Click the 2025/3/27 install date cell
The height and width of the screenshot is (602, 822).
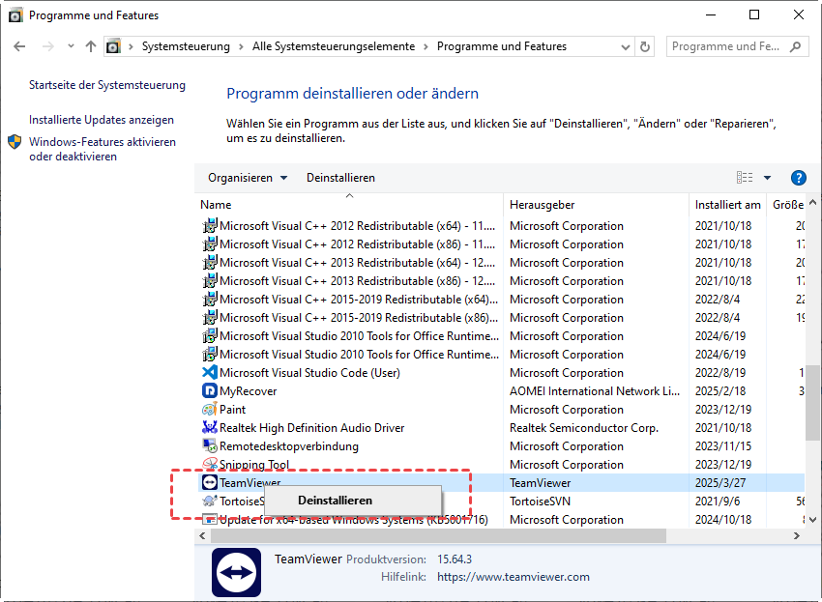coord(720,482)
